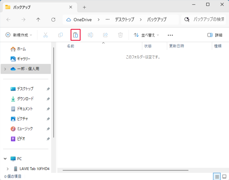The image size is (229, 180).
Task: Click the Delete trash can icon
Action: point(120,35)
